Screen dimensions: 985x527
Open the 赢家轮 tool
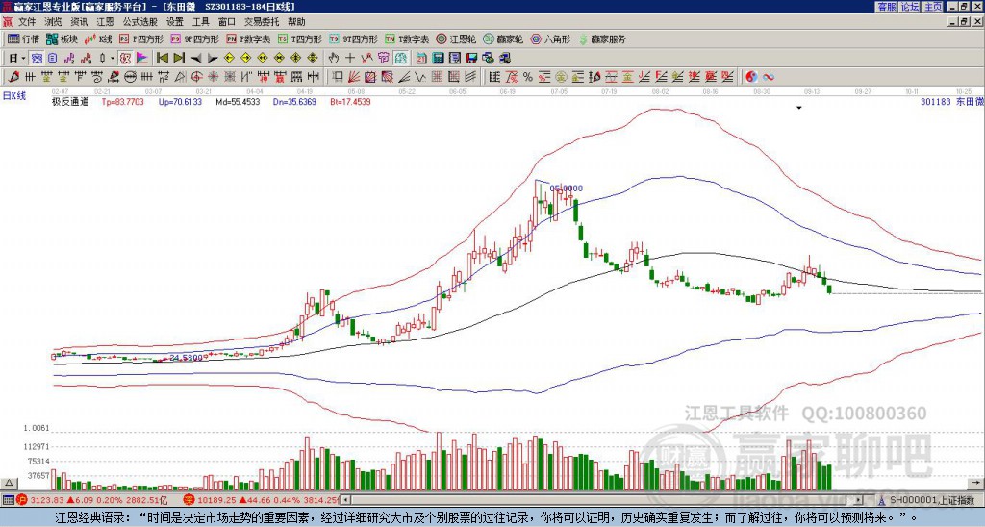(503, 38)
